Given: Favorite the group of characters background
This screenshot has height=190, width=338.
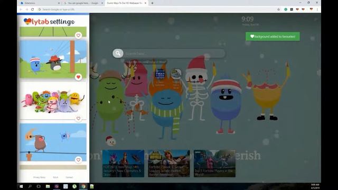Looking at the screenshot, I should click(x=79, y=118).
